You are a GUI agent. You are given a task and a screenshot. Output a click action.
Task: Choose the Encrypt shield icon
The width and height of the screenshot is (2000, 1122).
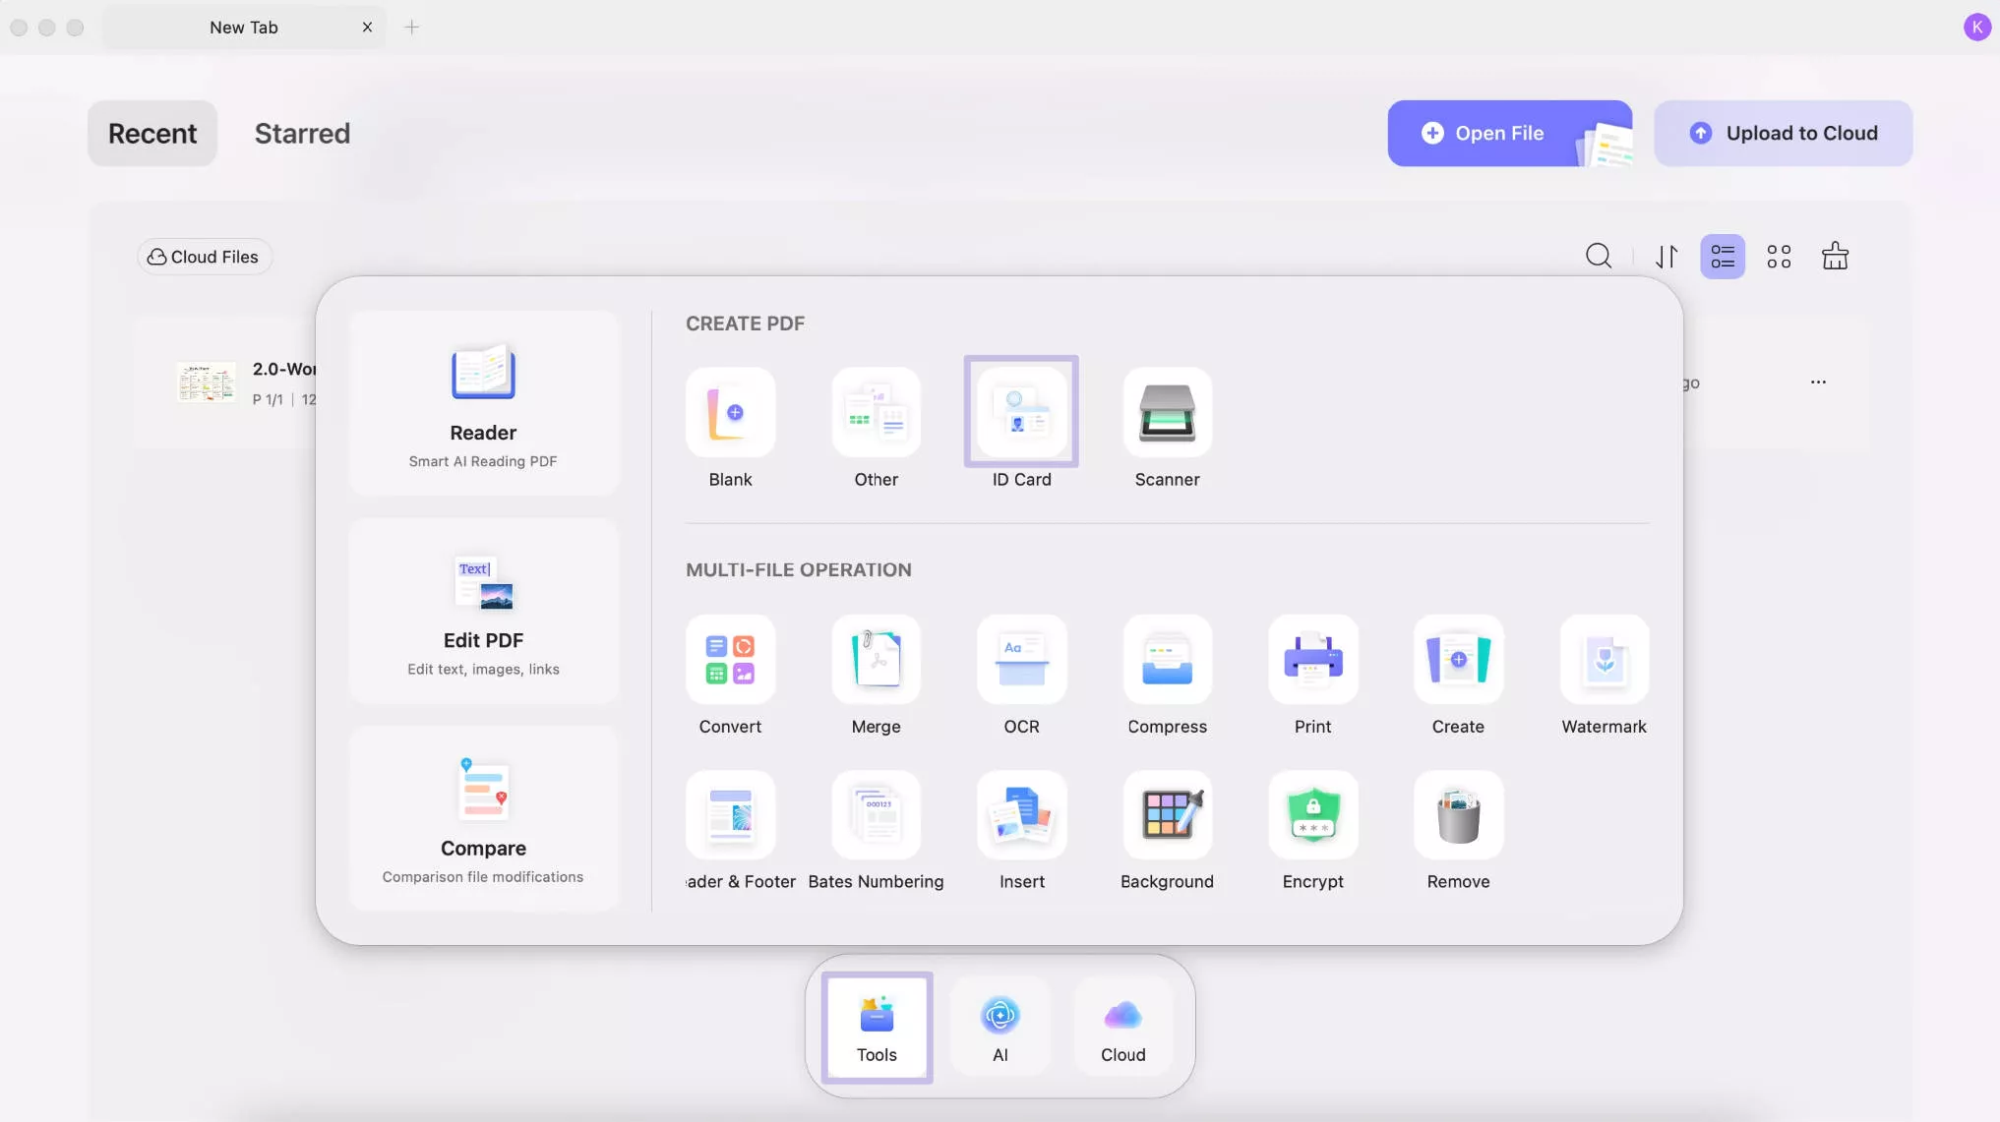pyautogui.click(x=1312, y=815)
